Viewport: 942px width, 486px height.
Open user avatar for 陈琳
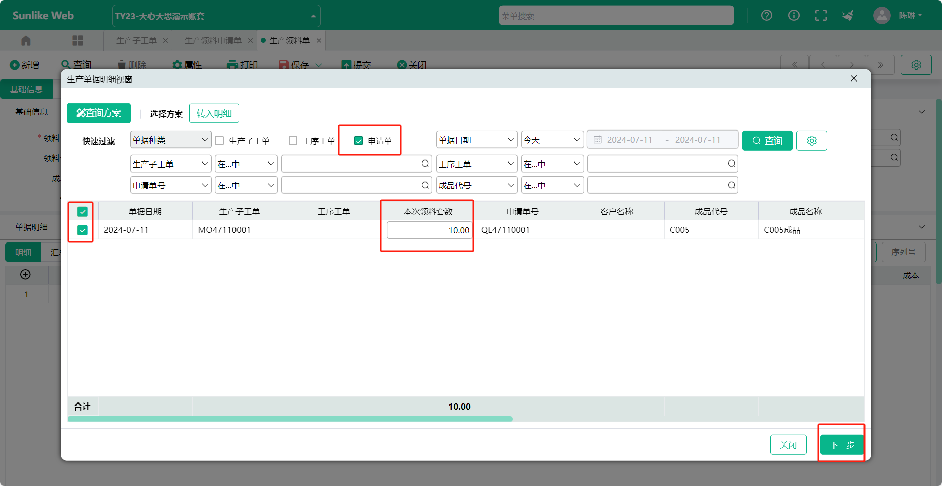click(882, 15)
